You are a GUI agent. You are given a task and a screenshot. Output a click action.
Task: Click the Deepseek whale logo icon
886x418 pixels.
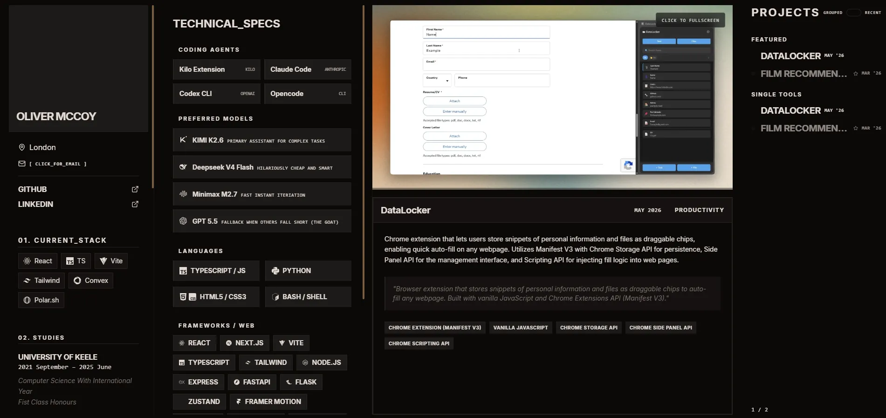point(183,167)
